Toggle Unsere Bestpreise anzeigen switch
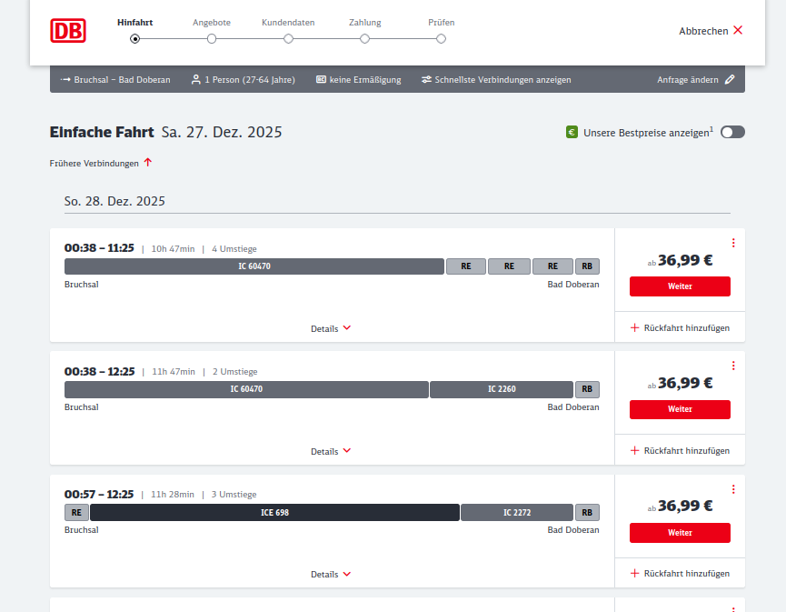This screenshot has height=612, width=786. coord(732,132)
